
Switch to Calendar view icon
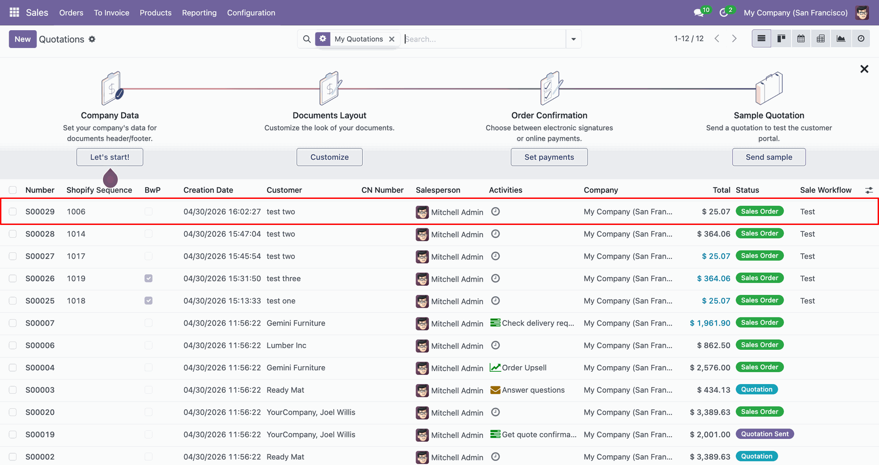(x=801, y=39)
